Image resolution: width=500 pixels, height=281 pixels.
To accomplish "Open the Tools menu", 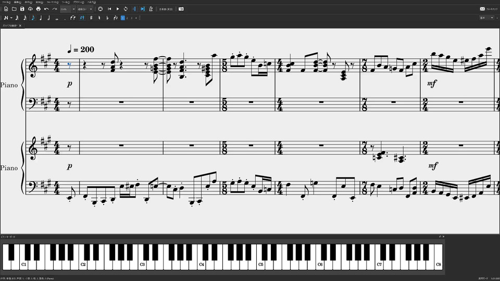I will click(66, 2).
